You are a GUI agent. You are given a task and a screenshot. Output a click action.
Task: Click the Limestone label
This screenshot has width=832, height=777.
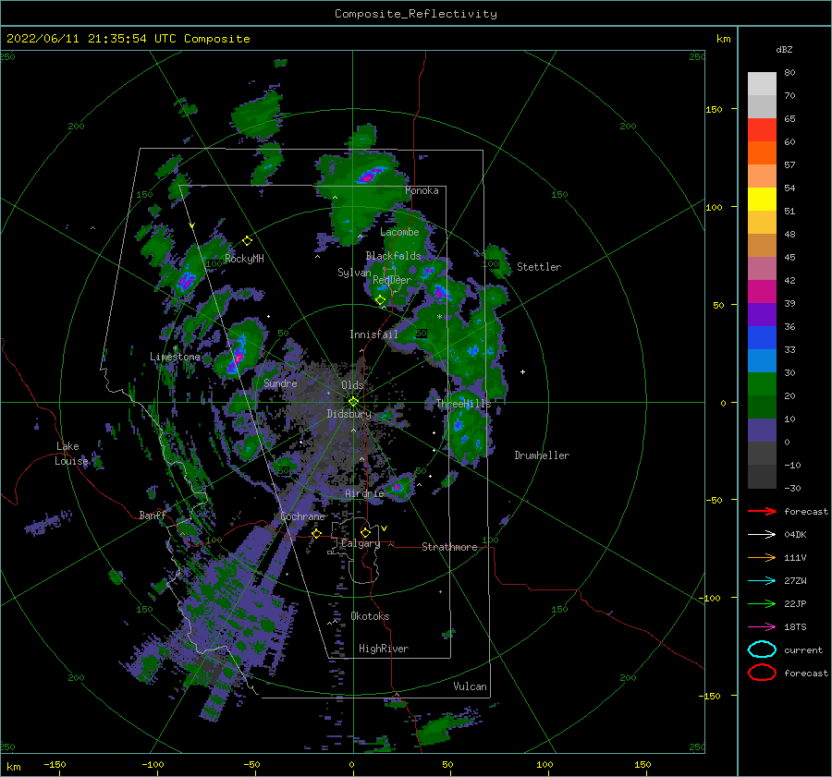pyautogui.click(x=175, y=357)
